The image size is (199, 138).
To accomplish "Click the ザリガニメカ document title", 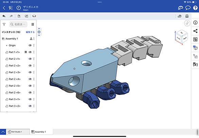I will pos(31,7).
